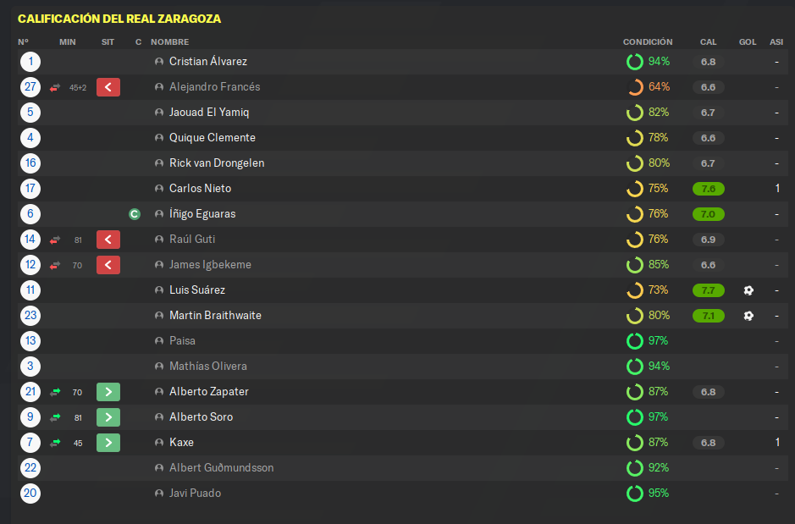Click the condition ring for Alejandro Francés

click(x=635, y=87)
